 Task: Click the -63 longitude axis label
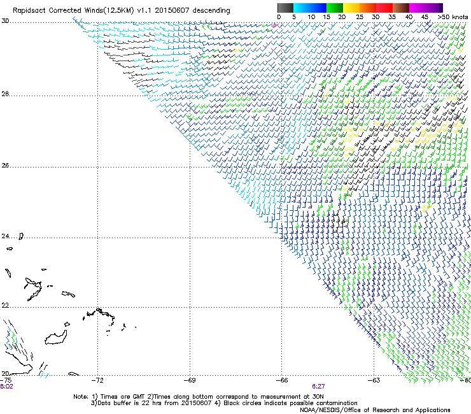pyautogui.click(x=374, y=380)
